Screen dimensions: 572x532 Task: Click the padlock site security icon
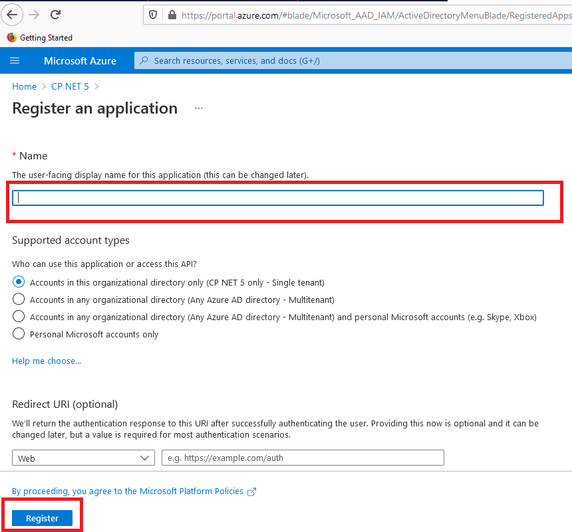click(x=172, y=15)
